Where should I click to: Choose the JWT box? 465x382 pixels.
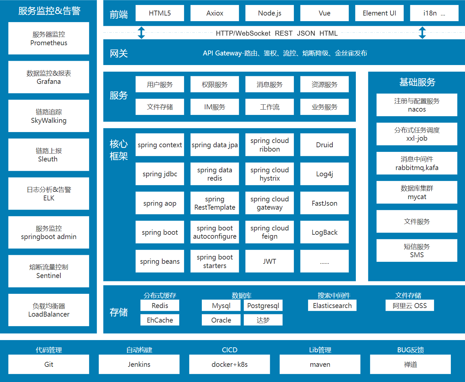(269, 261)
